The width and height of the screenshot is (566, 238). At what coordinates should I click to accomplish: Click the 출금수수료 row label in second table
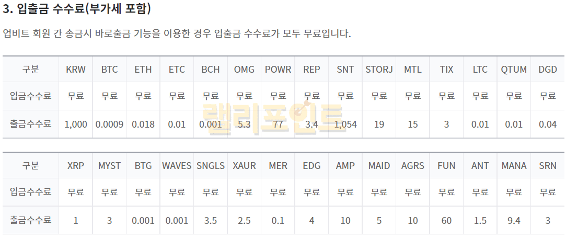click(x=30, y=220)
